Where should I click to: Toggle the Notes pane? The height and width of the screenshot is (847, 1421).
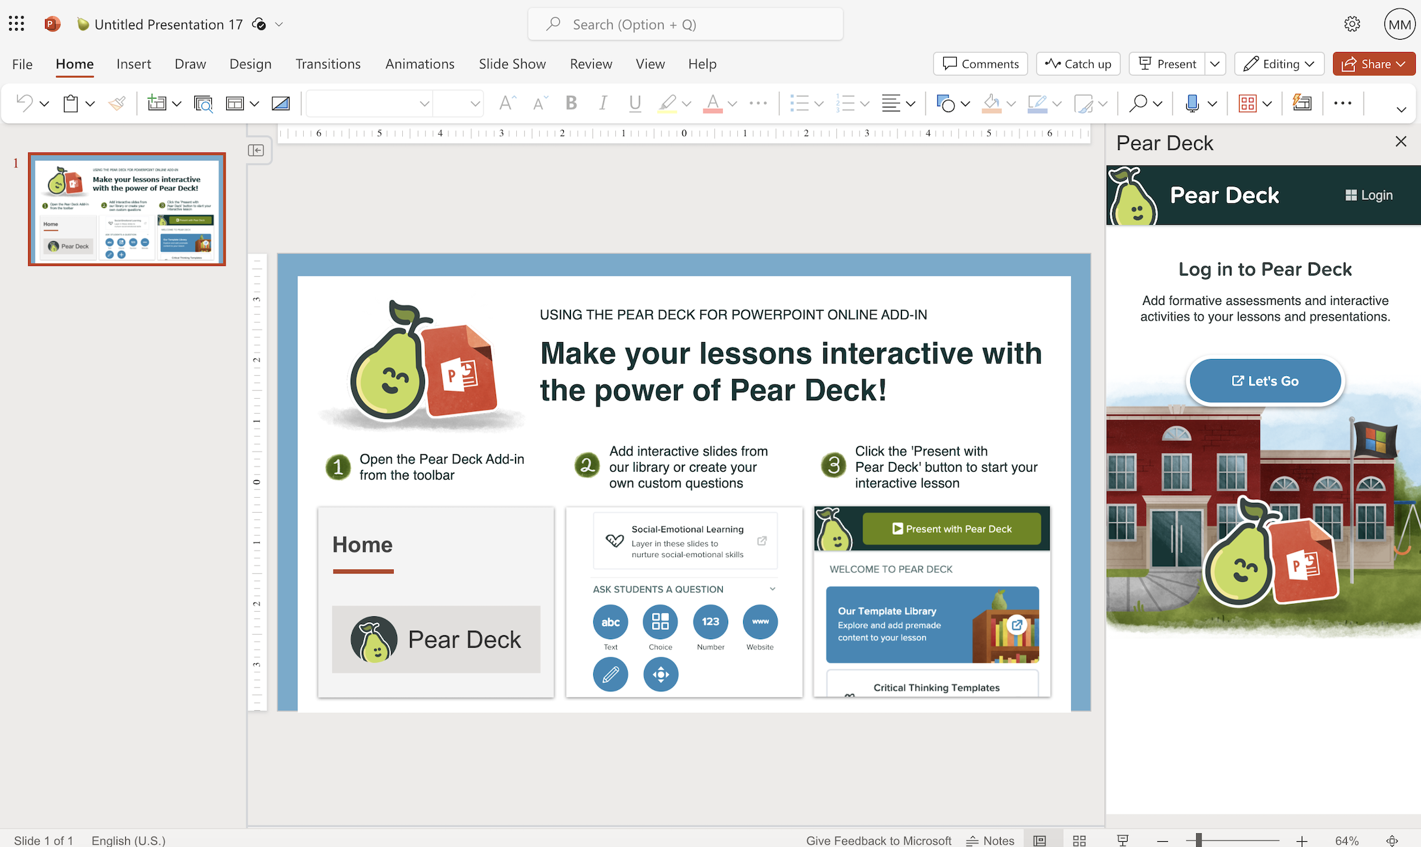coord(989,840)
